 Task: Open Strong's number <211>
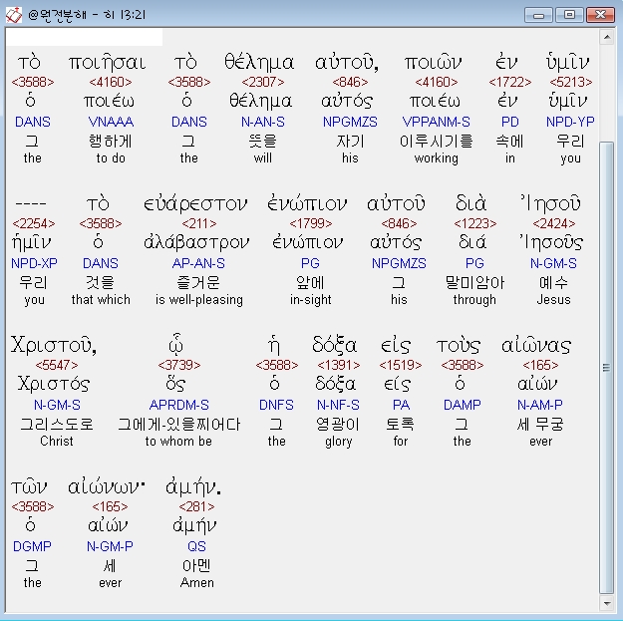coord(199,223)
